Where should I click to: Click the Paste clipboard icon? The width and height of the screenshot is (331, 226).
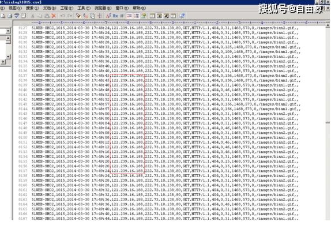47,16
